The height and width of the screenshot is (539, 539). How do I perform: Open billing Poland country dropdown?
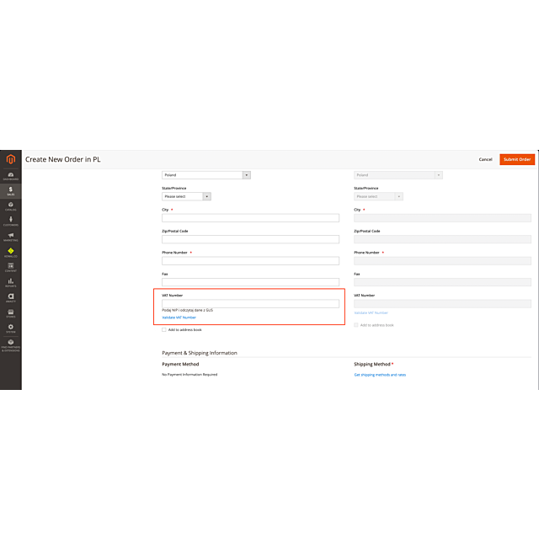[x=206, y=175]
